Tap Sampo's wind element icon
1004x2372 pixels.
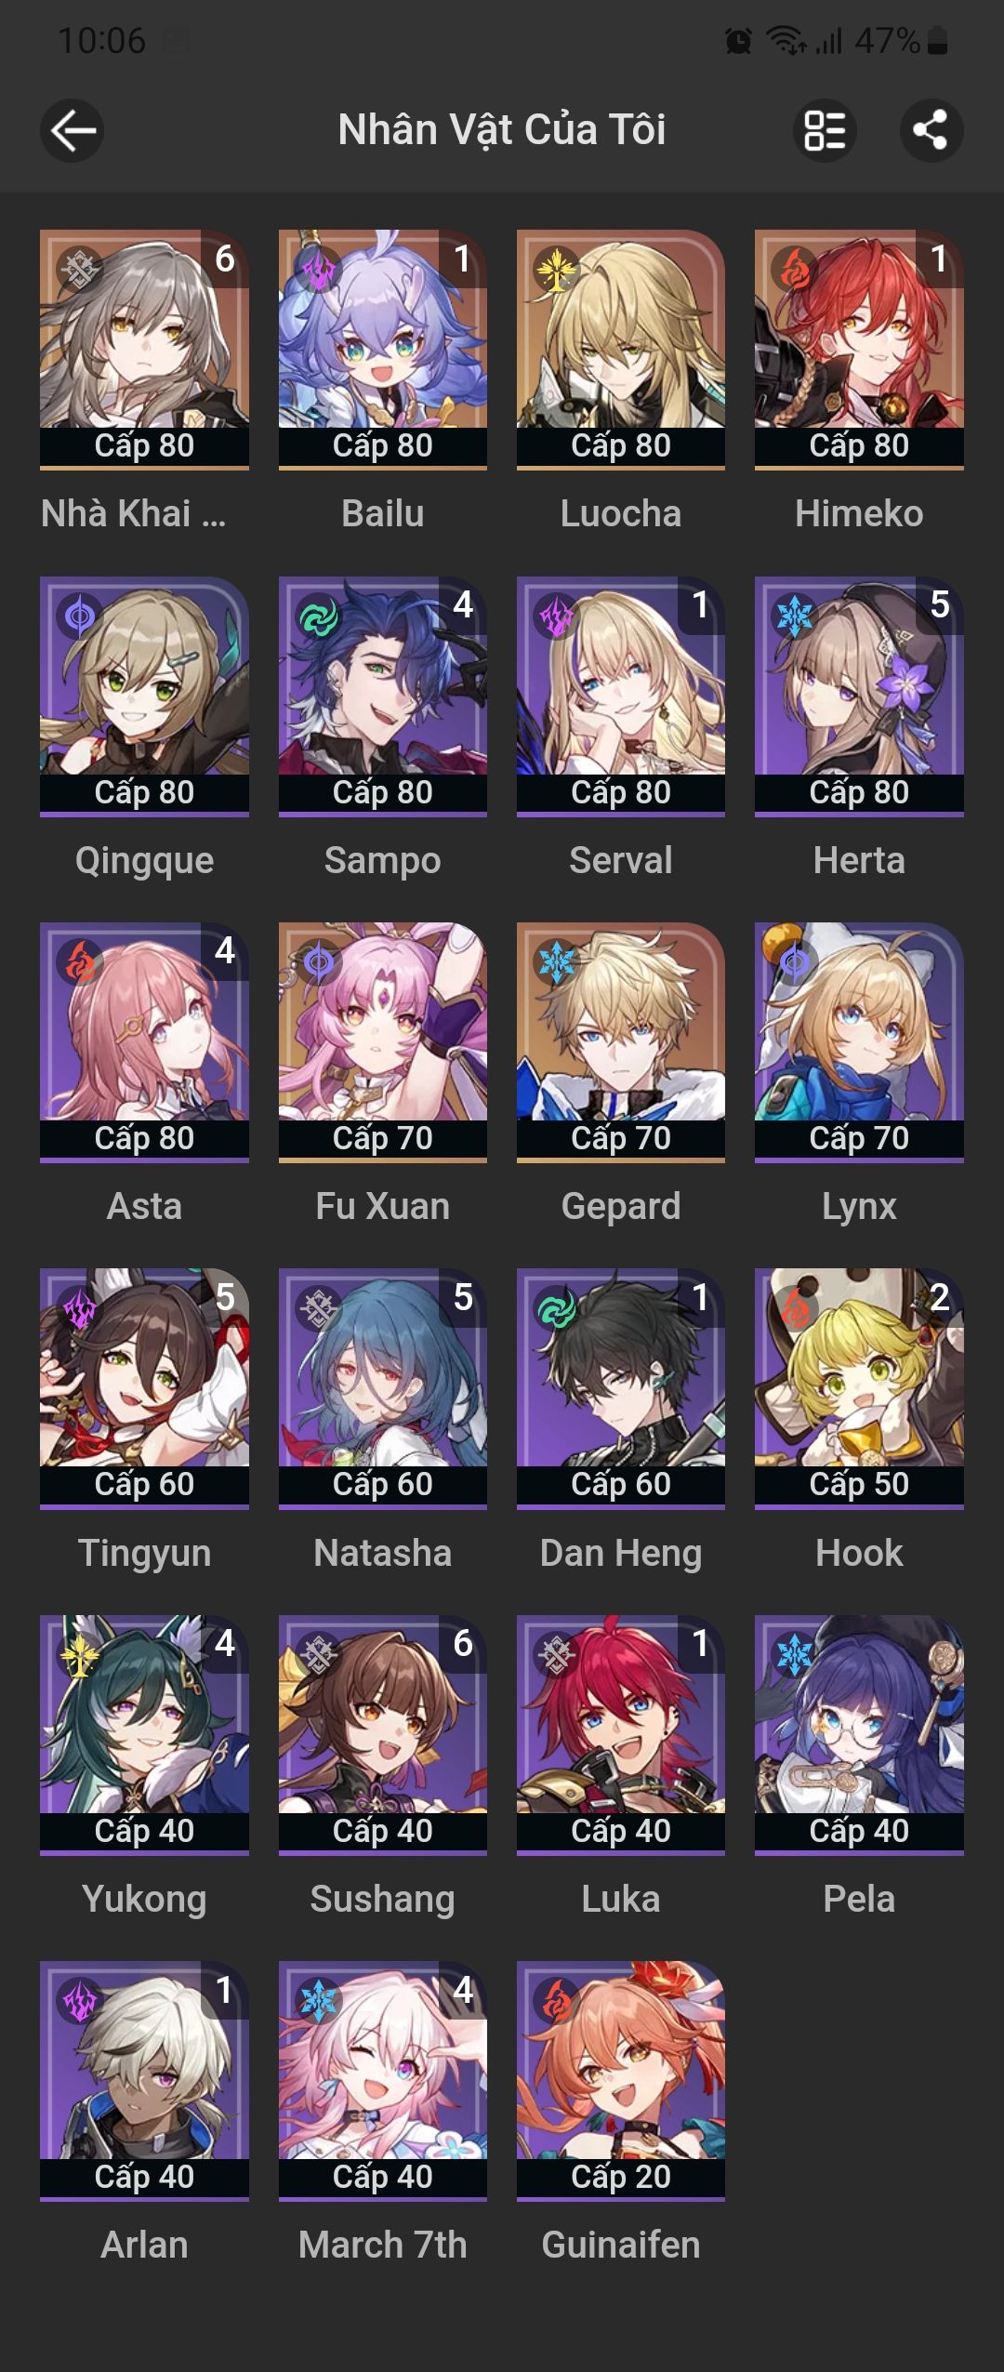click(x=318, y=616)
